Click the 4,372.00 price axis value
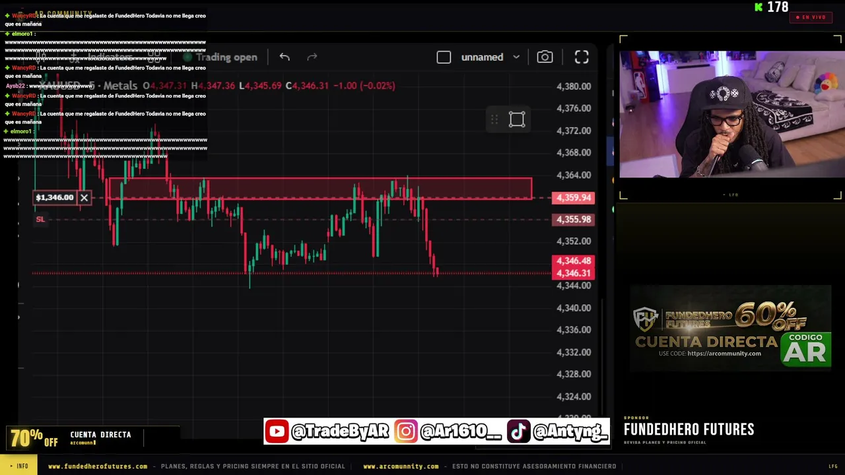Image resolution: width=845 pixels, height=475 pixels. (574, 131)
